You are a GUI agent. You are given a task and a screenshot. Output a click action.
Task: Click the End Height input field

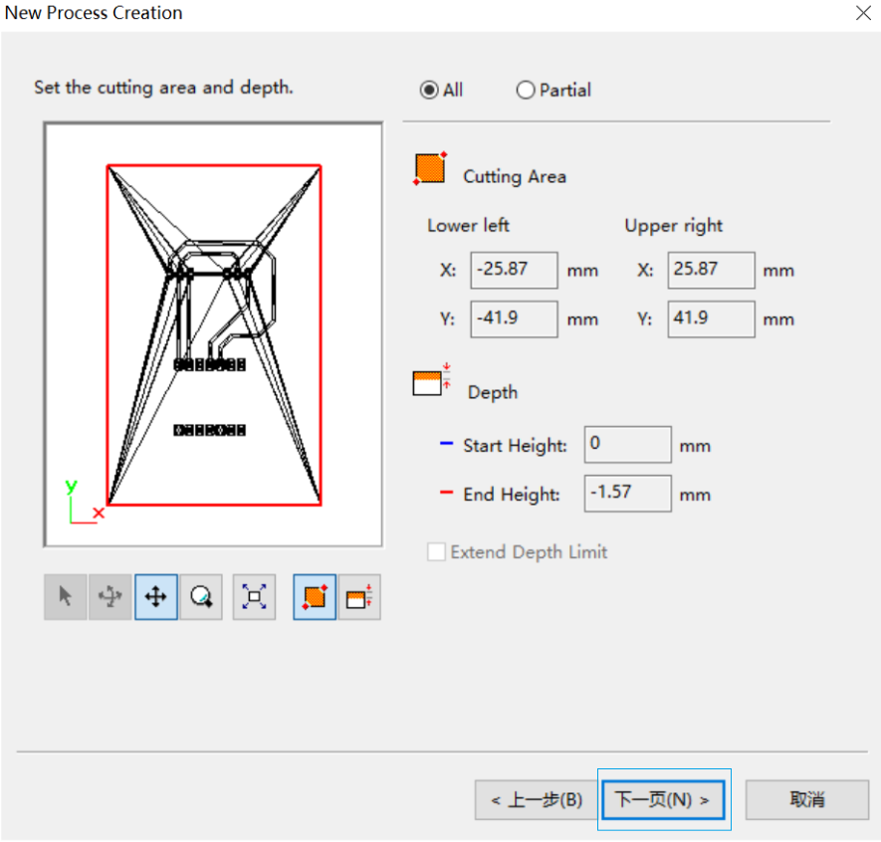click(x=627, y=494)
